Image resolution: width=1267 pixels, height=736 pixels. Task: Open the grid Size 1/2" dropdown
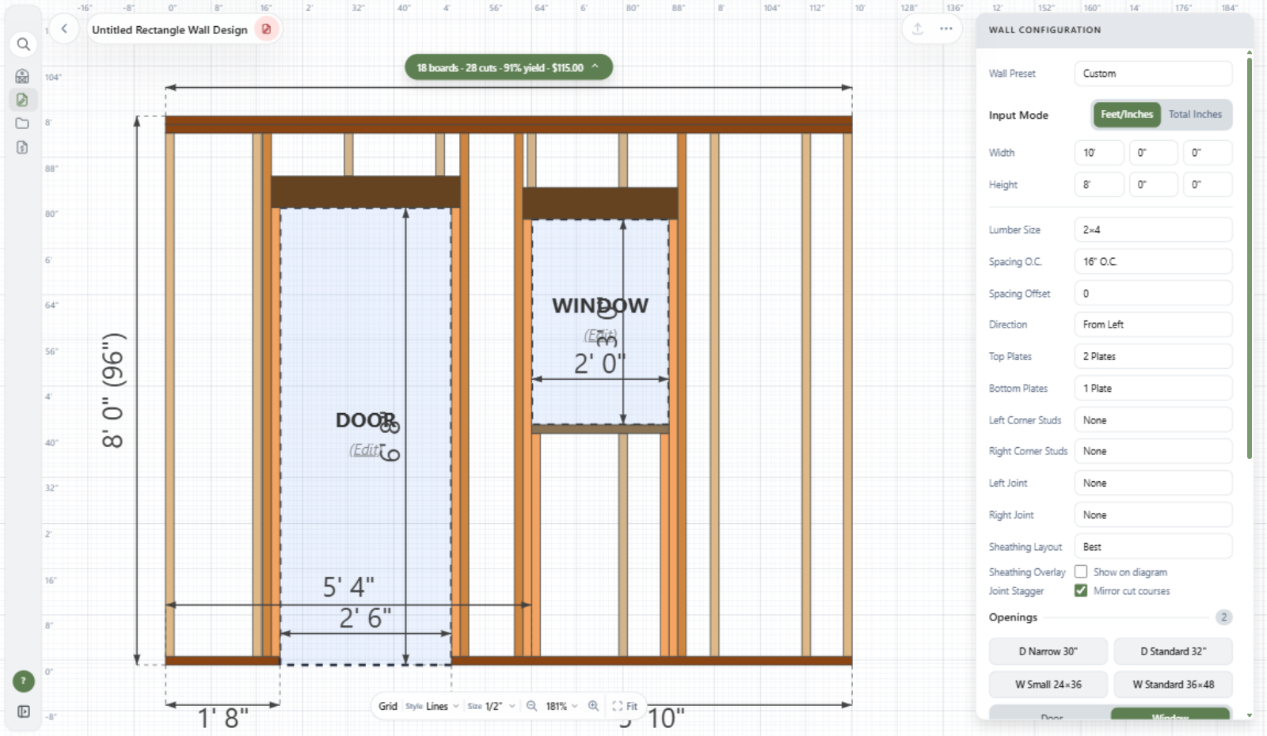tap(491, 706)
